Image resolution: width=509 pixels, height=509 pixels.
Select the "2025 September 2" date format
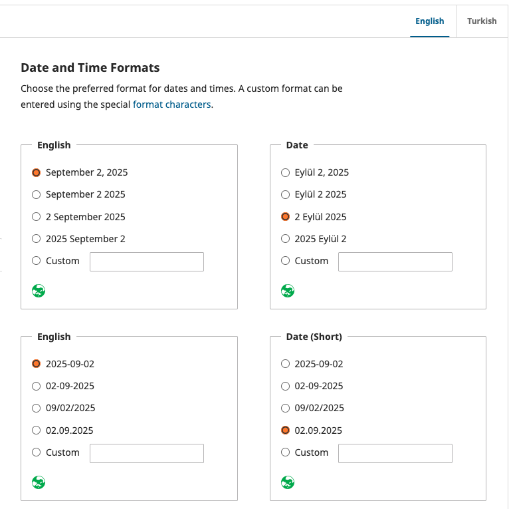point(37,239)
